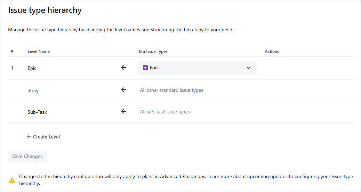
Task: Open the Jira Issue Types Epic combo box
Action: (x=197, y=68)
